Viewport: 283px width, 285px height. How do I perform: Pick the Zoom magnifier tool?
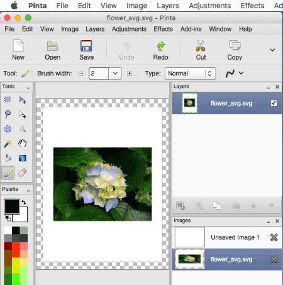click(x=23, y=129)
